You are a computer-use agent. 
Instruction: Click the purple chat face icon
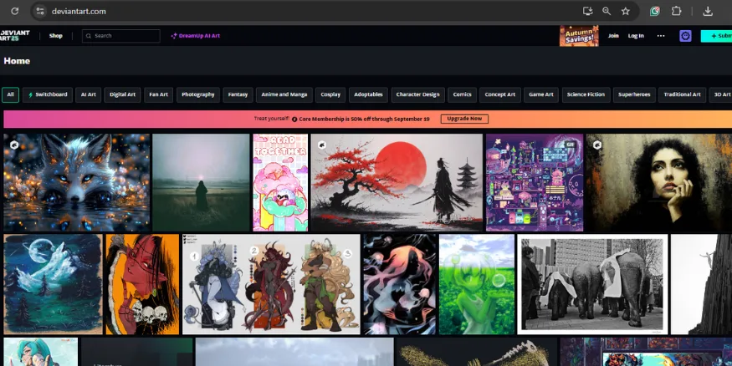point(685,36)
